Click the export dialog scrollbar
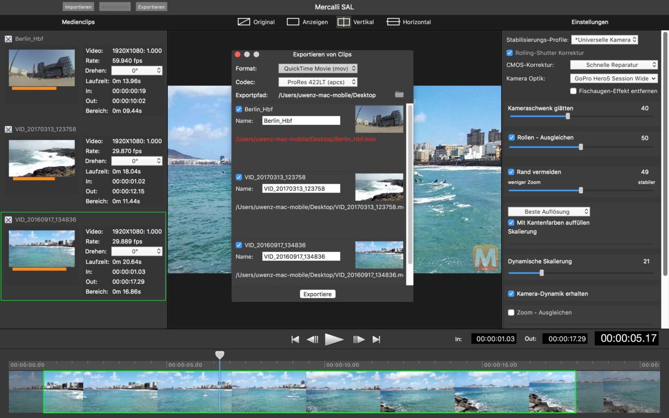 coord(410,184)
